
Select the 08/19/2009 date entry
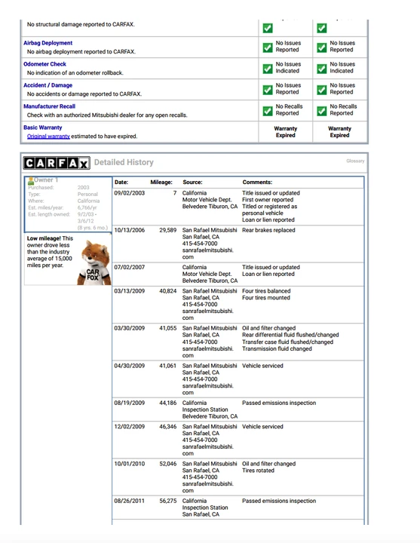130,403
